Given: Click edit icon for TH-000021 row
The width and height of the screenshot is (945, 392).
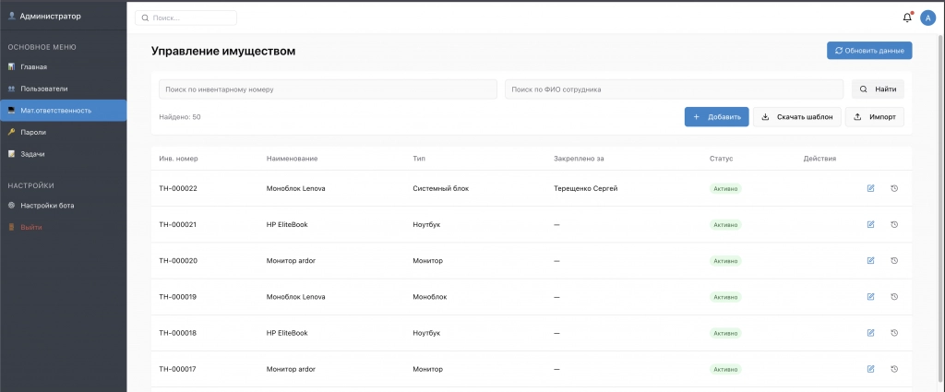Looking at the screenshot, I should click(x=870, y=224).
